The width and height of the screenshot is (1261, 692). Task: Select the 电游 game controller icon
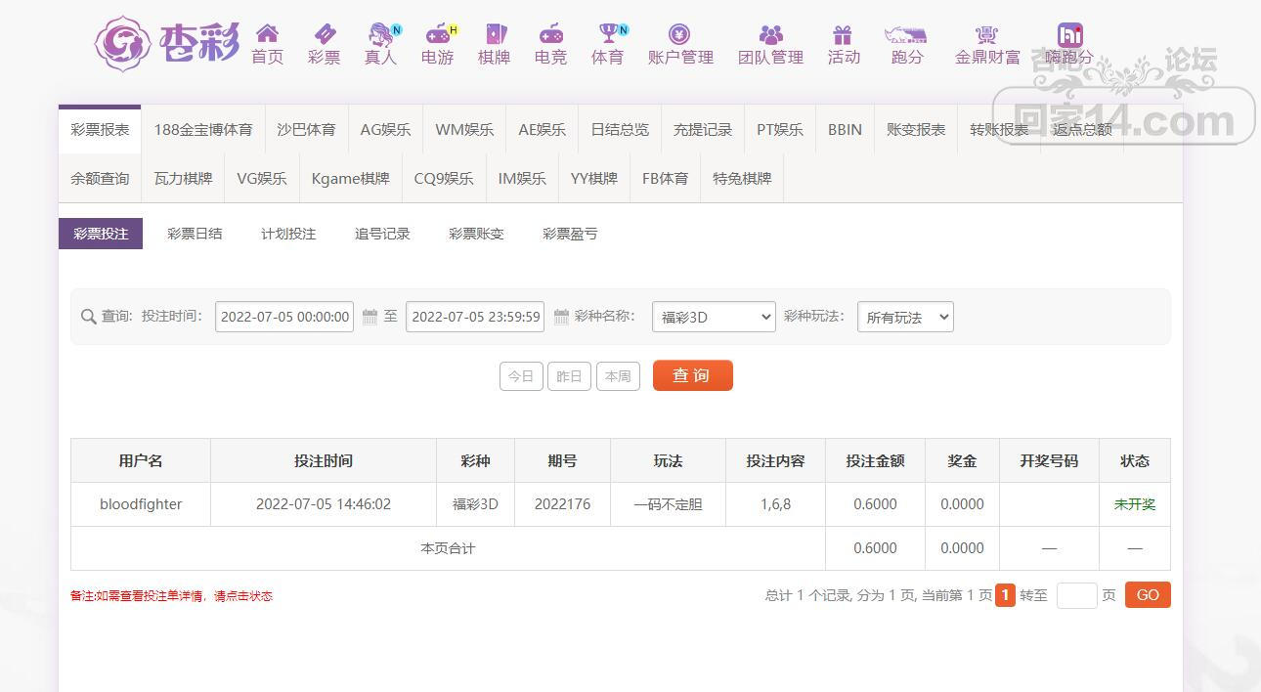(438, 34)
